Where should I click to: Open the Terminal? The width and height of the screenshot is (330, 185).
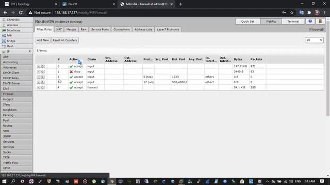tap(293, 22)
